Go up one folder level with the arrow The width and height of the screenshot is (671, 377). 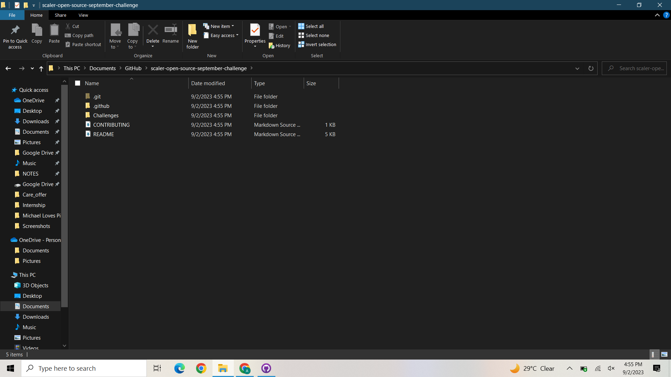pyautogui.click(x=41, y=68)
